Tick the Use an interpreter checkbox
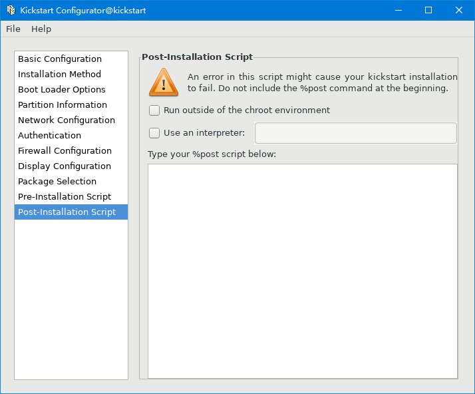This screenshot has height=394, width=475. pyautogui.click(x=154, y=133)
